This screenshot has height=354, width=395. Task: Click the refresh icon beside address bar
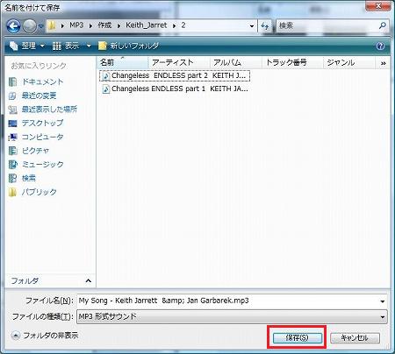tap(265, 26)
